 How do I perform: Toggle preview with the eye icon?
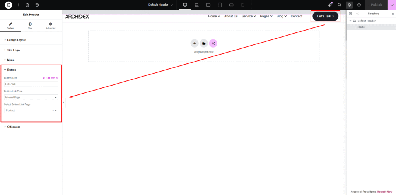359,5
